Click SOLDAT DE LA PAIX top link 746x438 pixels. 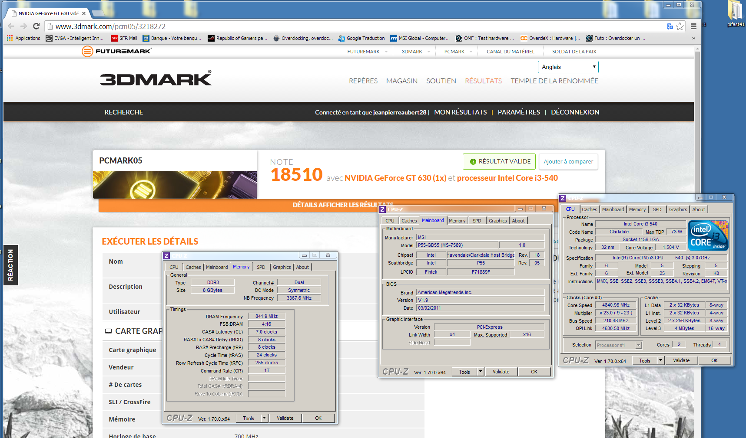point(574,52)
